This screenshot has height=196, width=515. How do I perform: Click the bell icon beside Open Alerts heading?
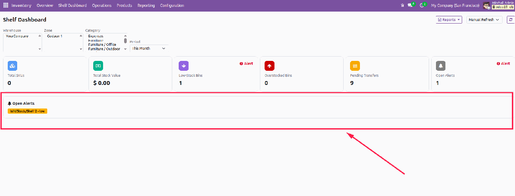[x=9, y=103]
